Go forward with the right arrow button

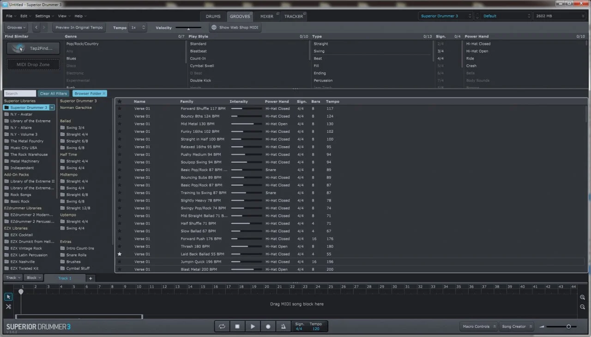pos(44,28)
